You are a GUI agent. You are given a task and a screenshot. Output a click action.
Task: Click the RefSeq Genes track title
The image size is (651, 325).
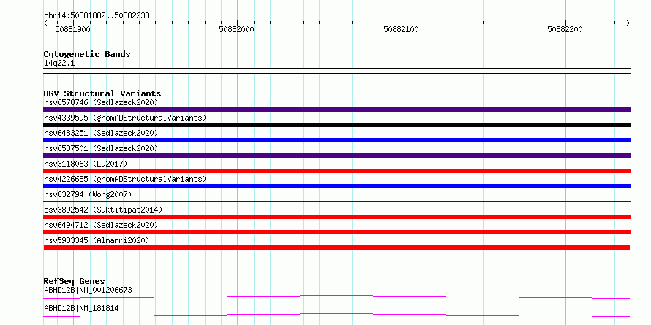75,281
